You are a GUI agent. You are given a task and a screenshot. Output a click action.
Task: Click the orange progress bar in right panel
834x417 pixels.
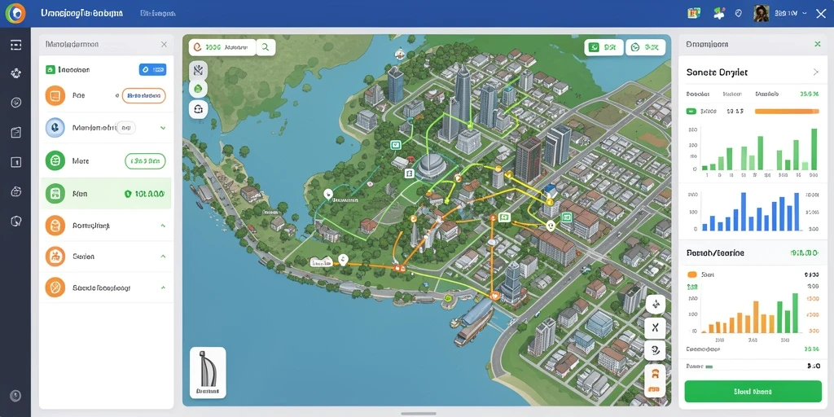(787, 111)
